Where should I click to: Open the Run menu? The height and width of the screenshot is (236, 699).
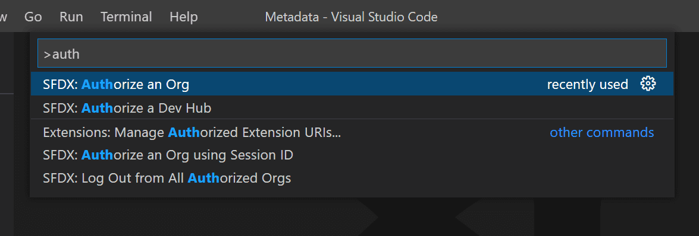(x=71, y=17)
